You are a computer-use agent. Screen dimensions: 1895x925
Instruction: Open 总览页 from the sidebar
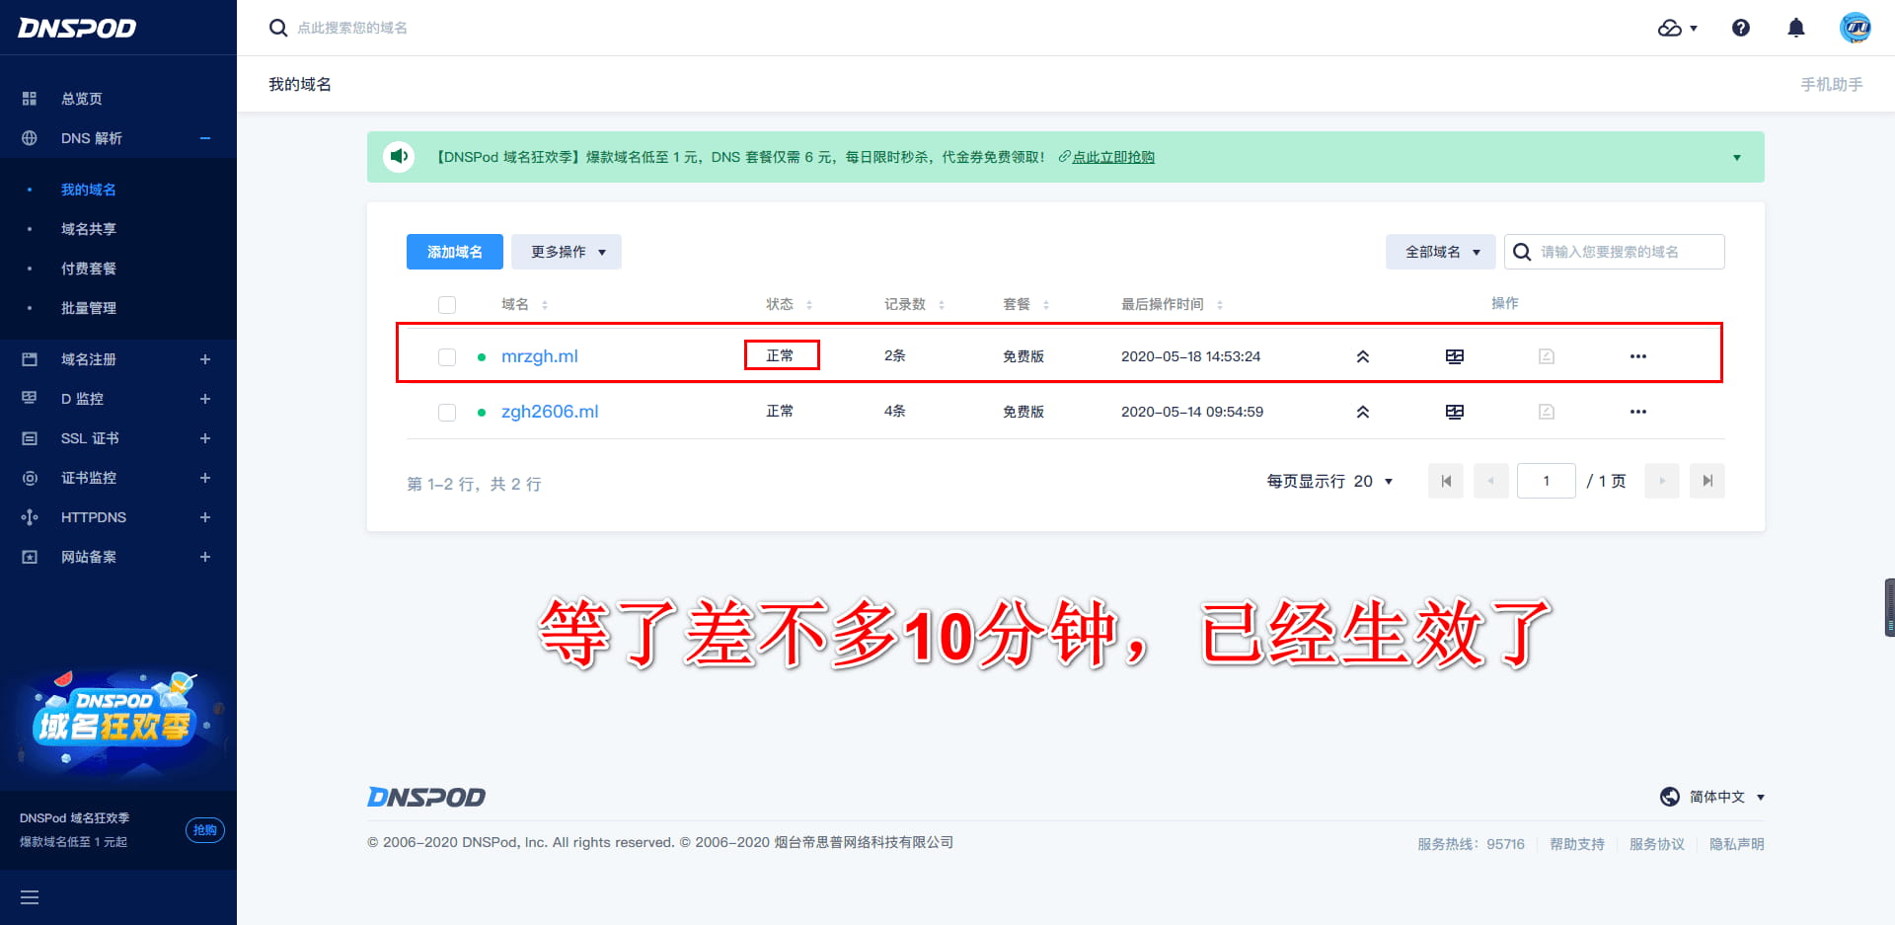[x=82, y=99]
